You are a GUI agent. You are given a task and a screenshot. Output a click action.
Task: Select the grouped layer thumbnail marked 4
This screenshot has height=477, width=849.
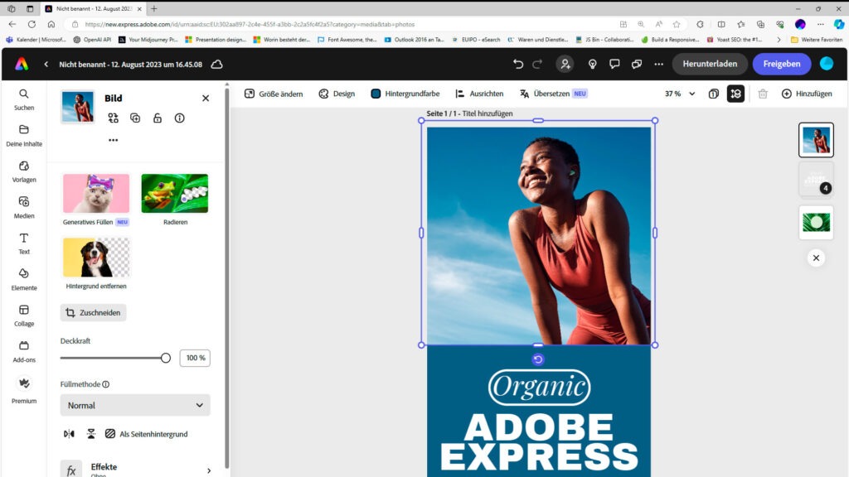tap(816, 179)
